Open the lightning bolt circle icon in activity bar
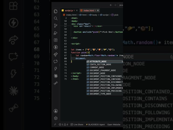The width and height of the screenshot is (173, 130). coord(56,47)
